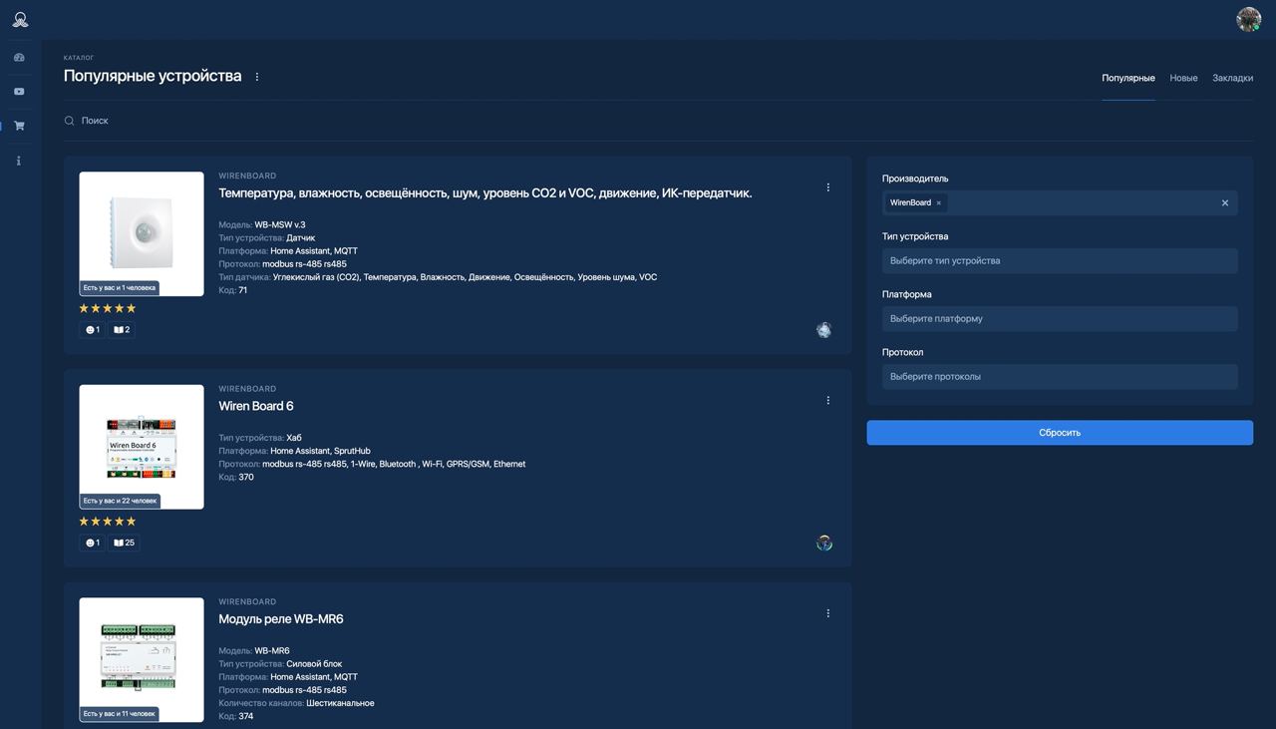This screenshot has width=1276, height=729.
Task: Click the WIRENBOARD brand label above sensor title
Action: click(247, 176)
